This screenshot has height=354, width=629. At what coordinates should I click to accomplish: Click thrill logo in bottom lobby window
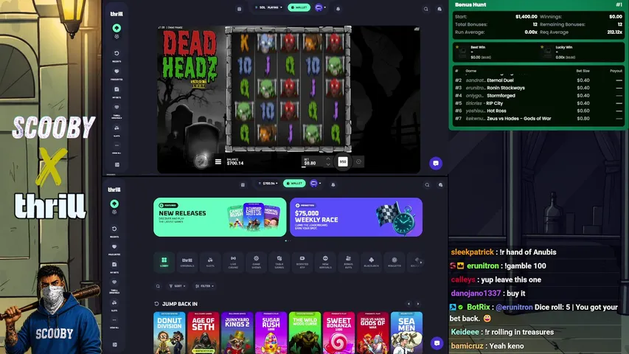tap(114, 190)
